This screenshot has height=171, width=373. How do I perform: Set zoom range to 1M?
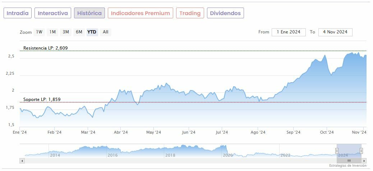point(52,32)
